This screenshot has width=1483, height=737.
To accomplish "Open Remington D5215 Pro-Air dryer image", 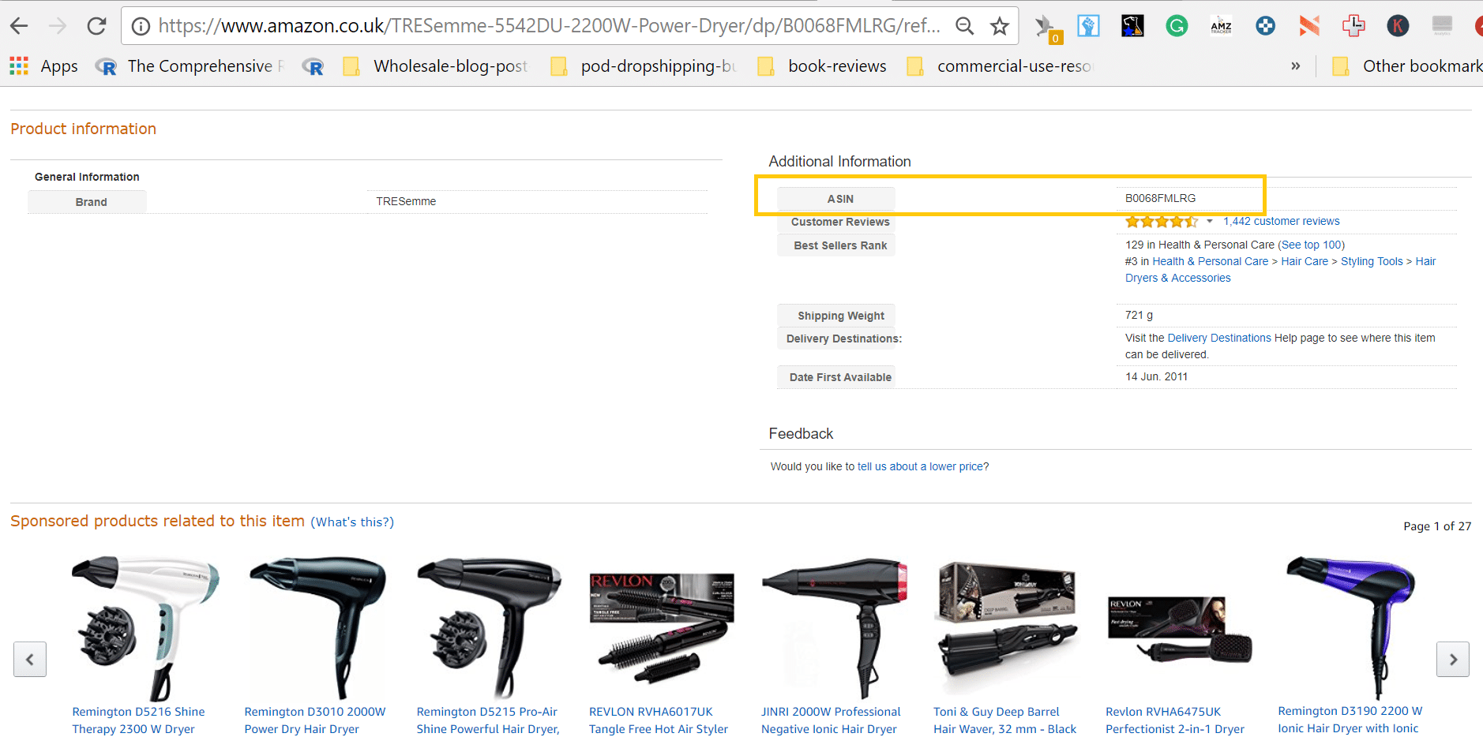I will pyautogui.click(x=490, y=629).
